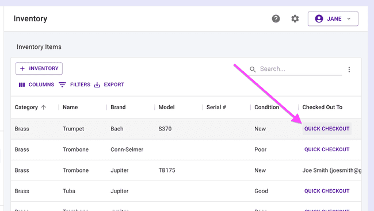374x211 pixels.
Task: Click the Export download icon
Action: [x=97, y=85]
